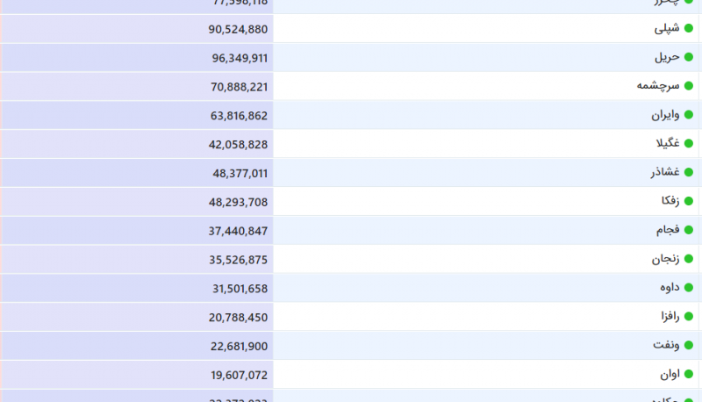Select the green dot next to غشاذر

(x=689, y=173)
